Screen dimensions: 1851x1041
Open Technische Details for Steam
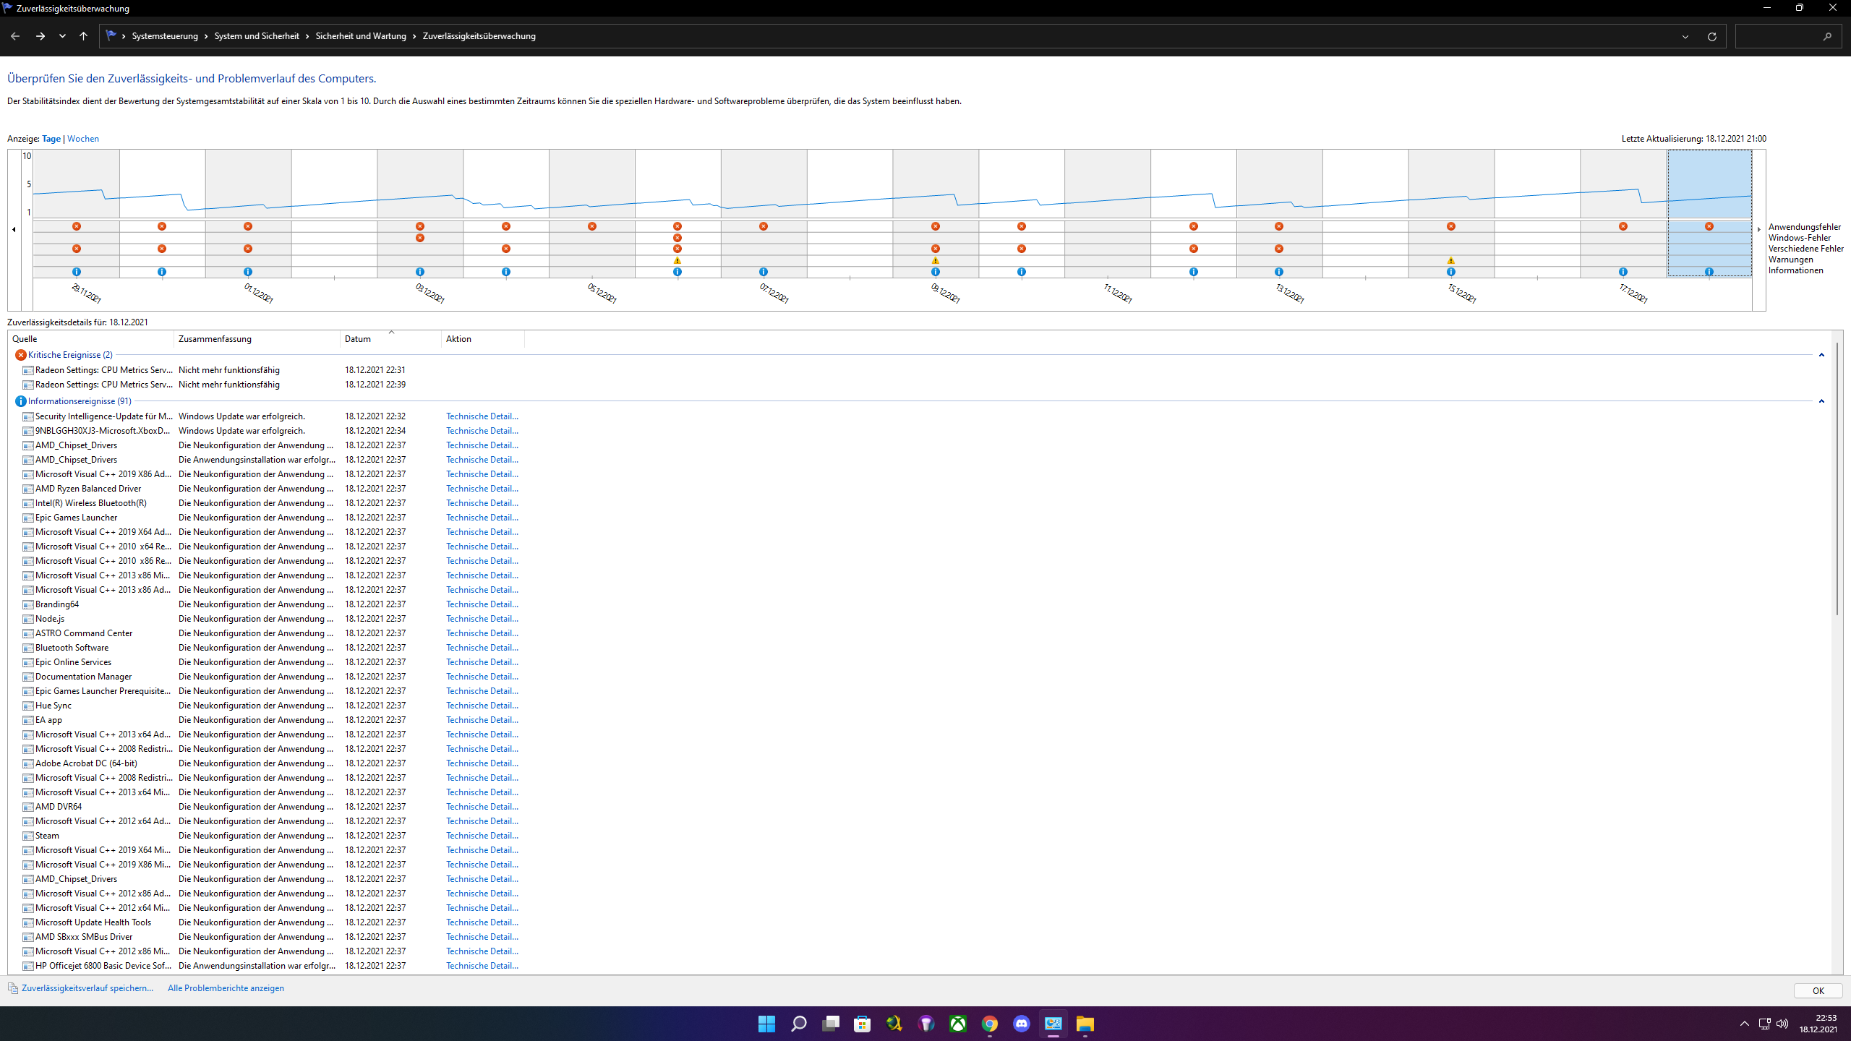(482, 836)
